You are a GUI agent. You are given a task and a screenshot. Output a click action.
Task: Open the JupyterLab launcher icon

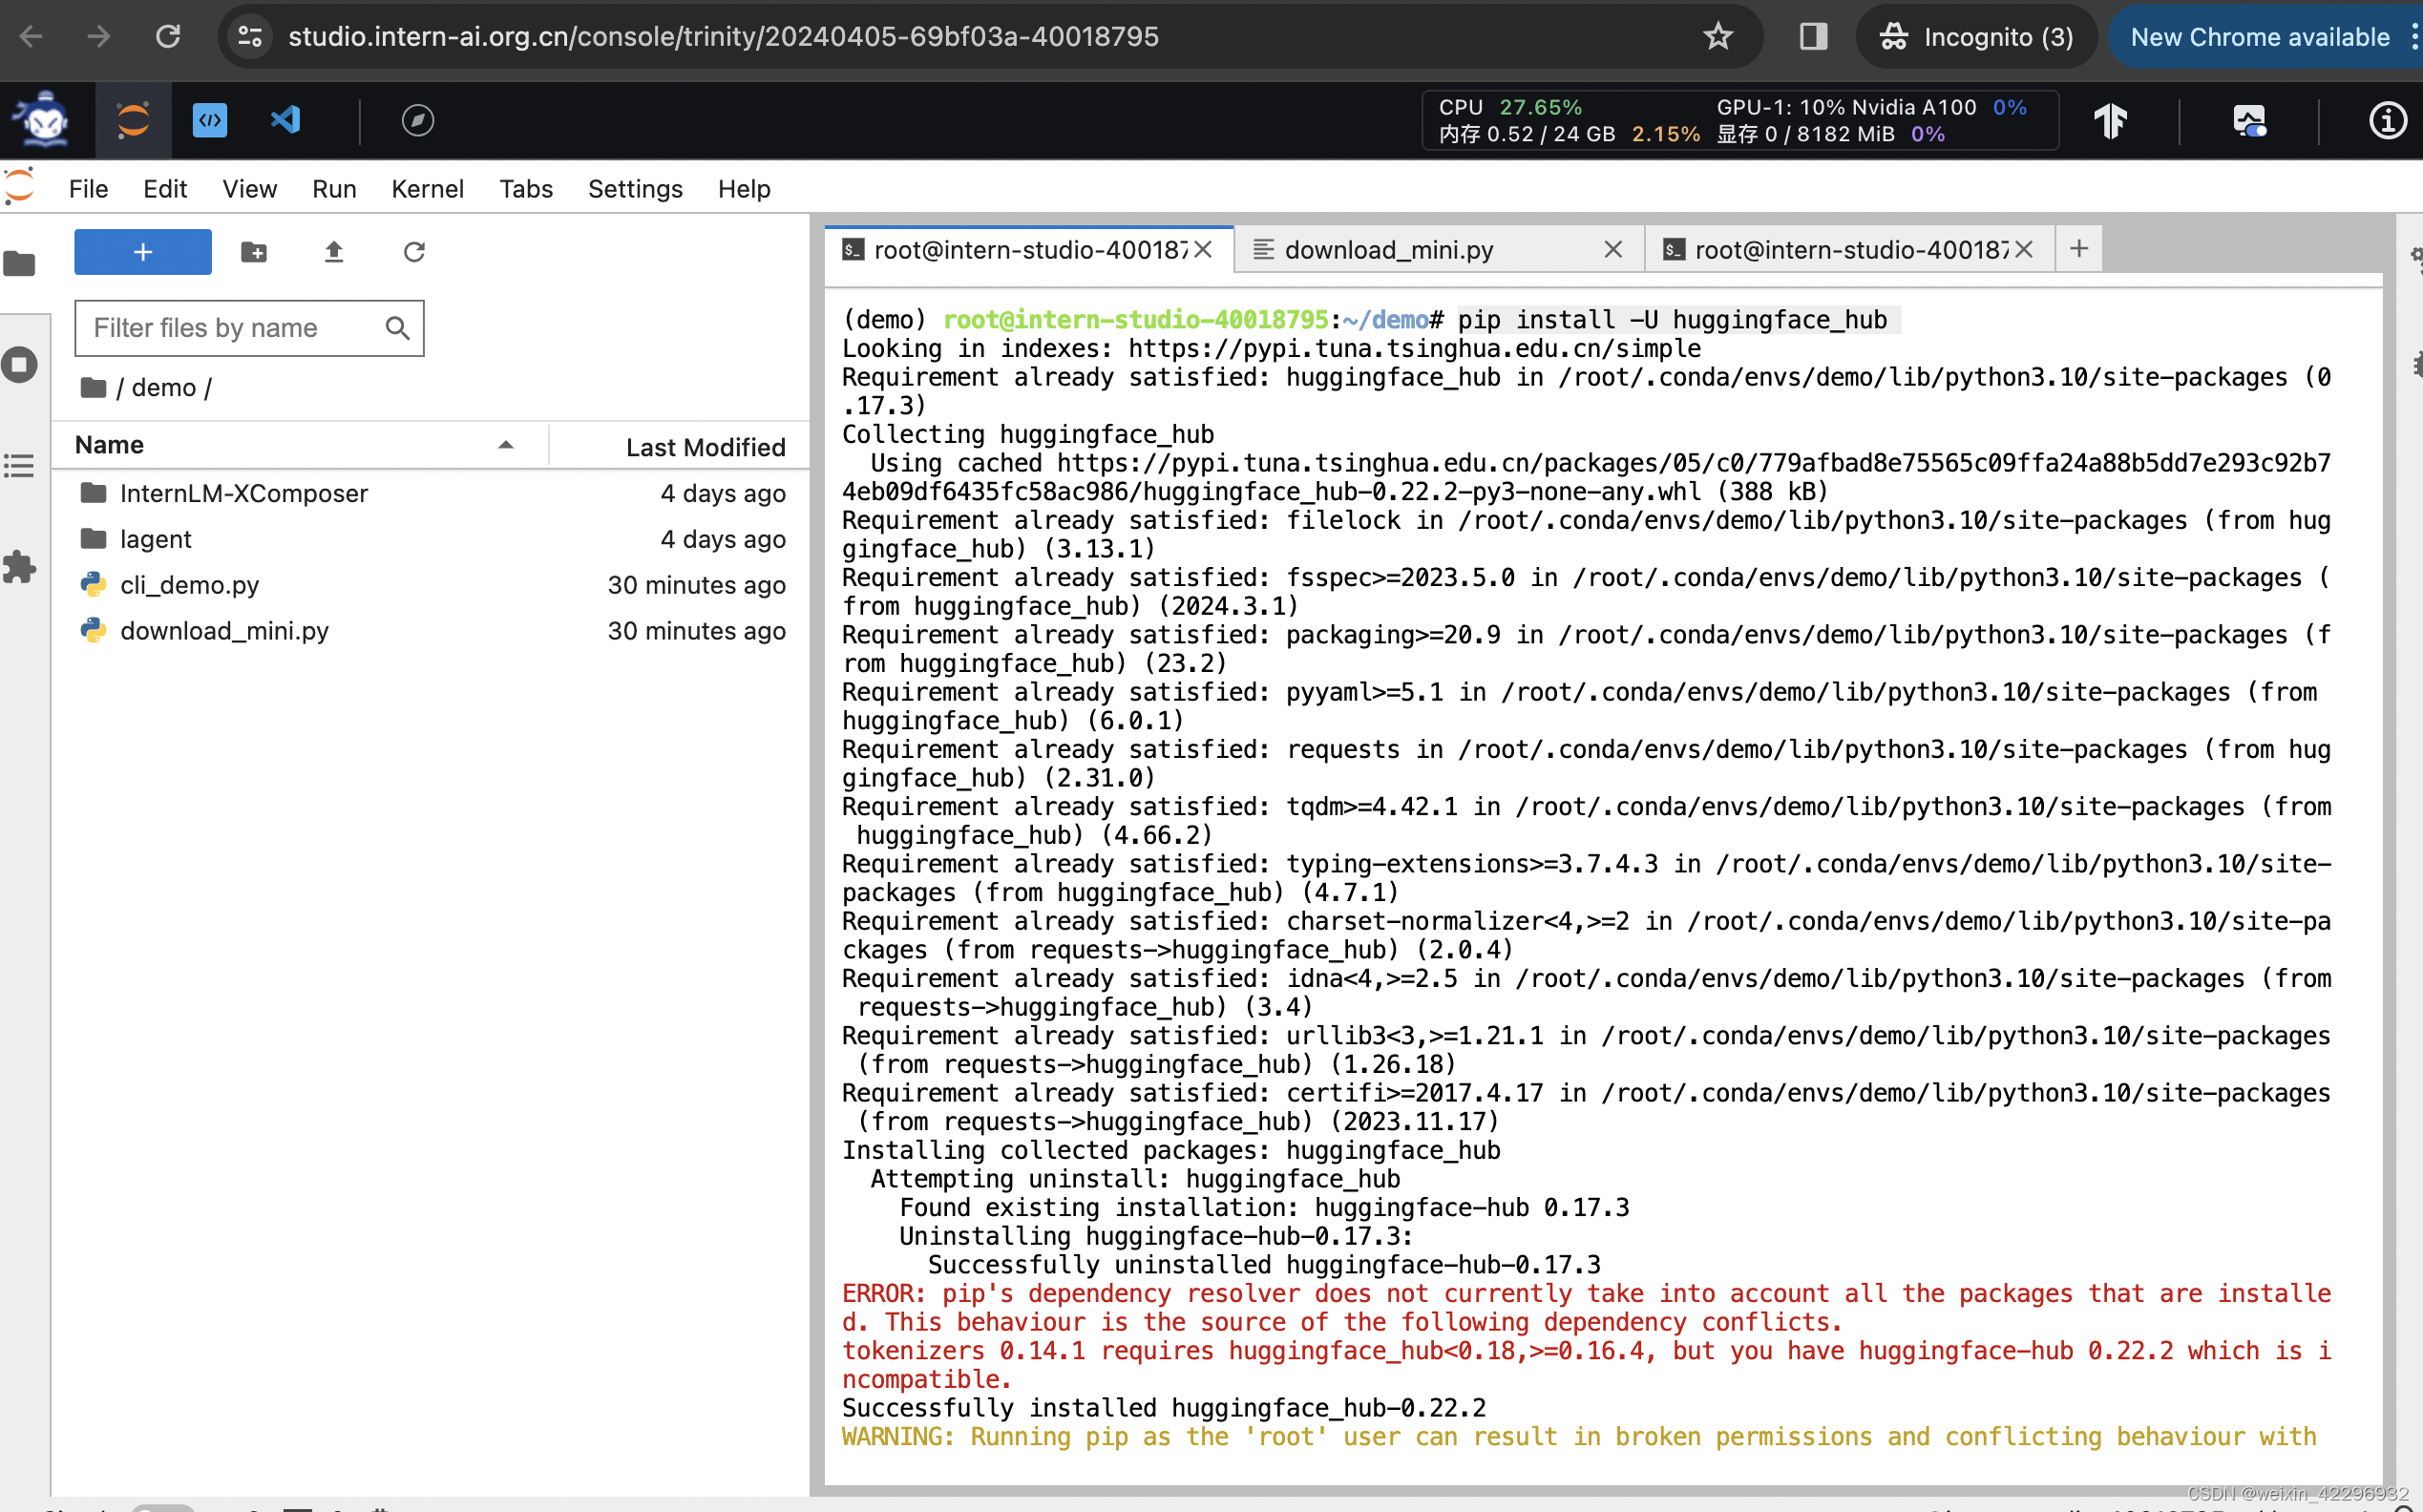pos(133,121)
